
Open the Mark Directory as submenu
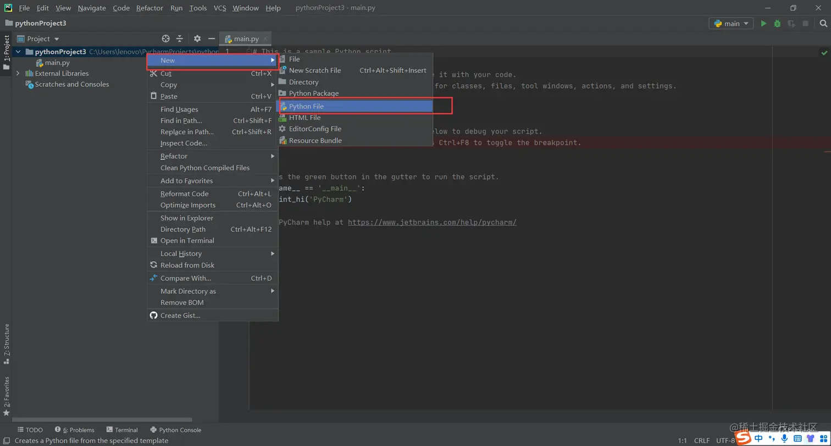[212, 291]
